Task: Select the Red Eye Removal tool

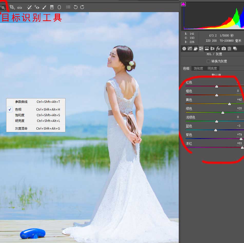Action: 37,7
